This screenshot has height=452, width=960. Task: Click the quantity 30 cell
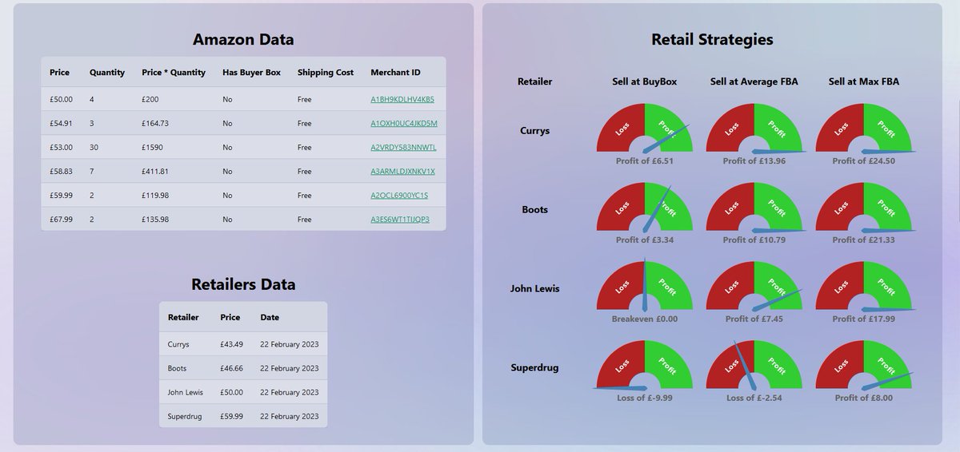pyautogui.click(x=94, y=147)
